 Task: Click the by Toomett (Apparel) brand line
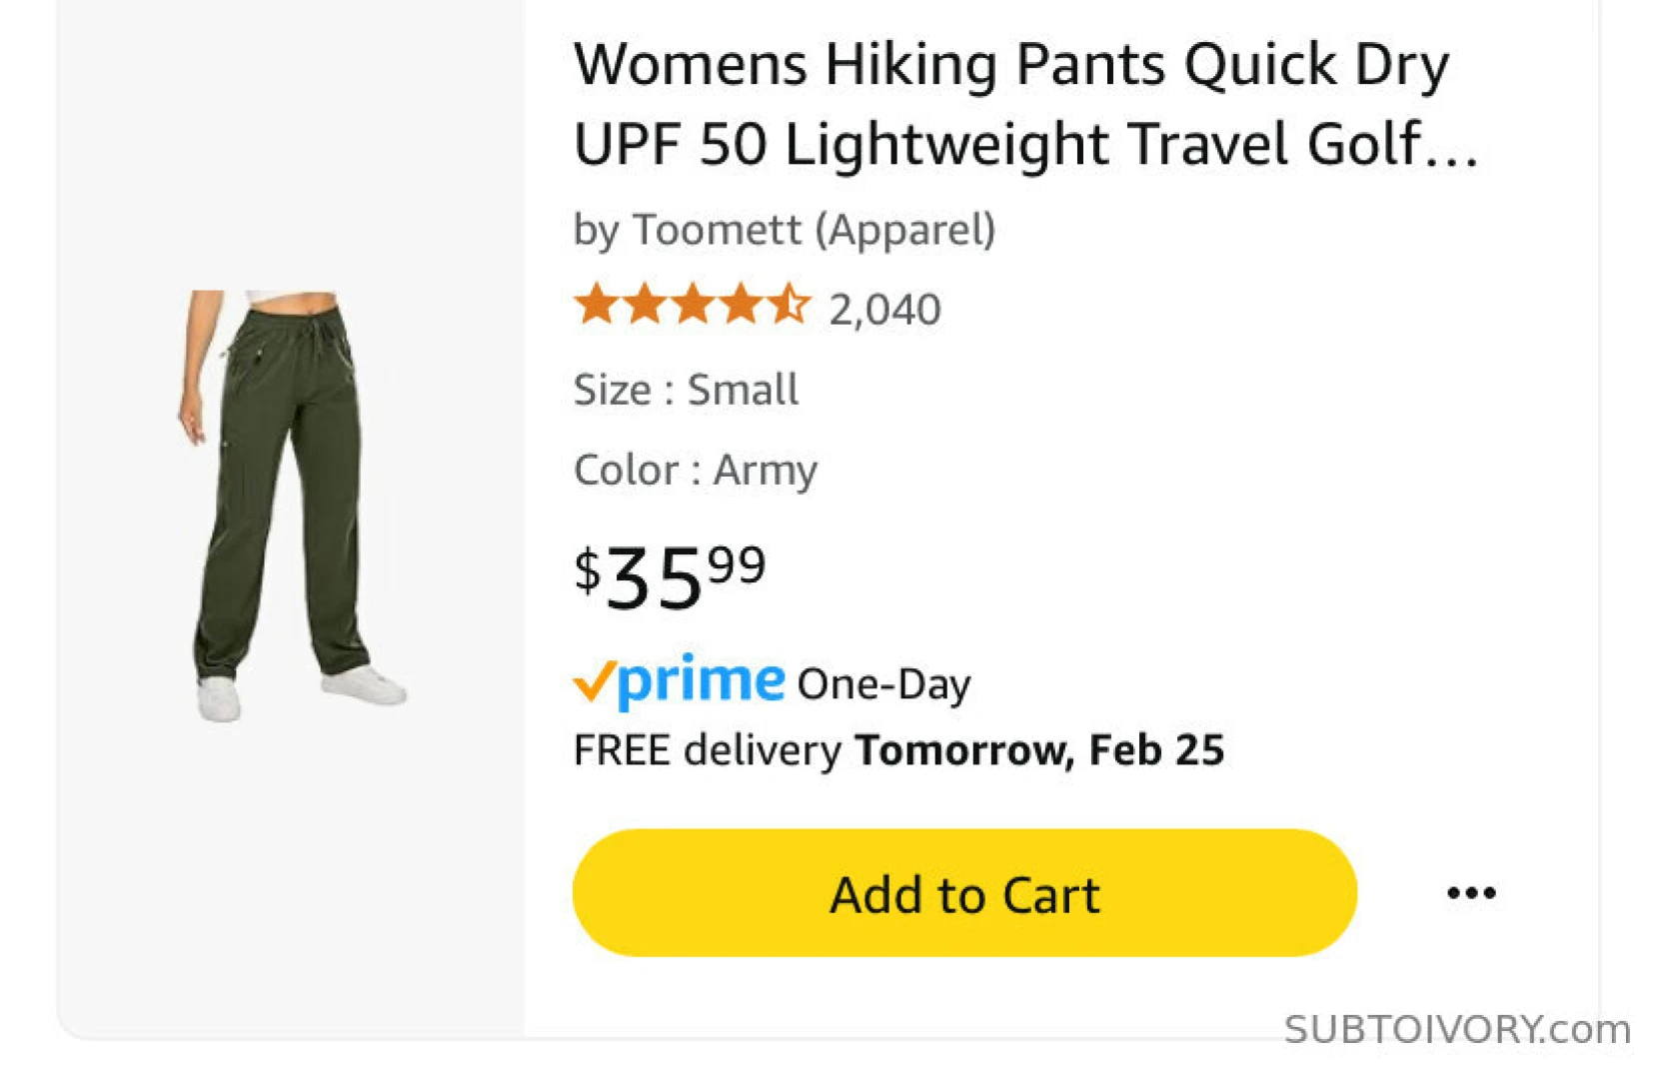[784, 230]
